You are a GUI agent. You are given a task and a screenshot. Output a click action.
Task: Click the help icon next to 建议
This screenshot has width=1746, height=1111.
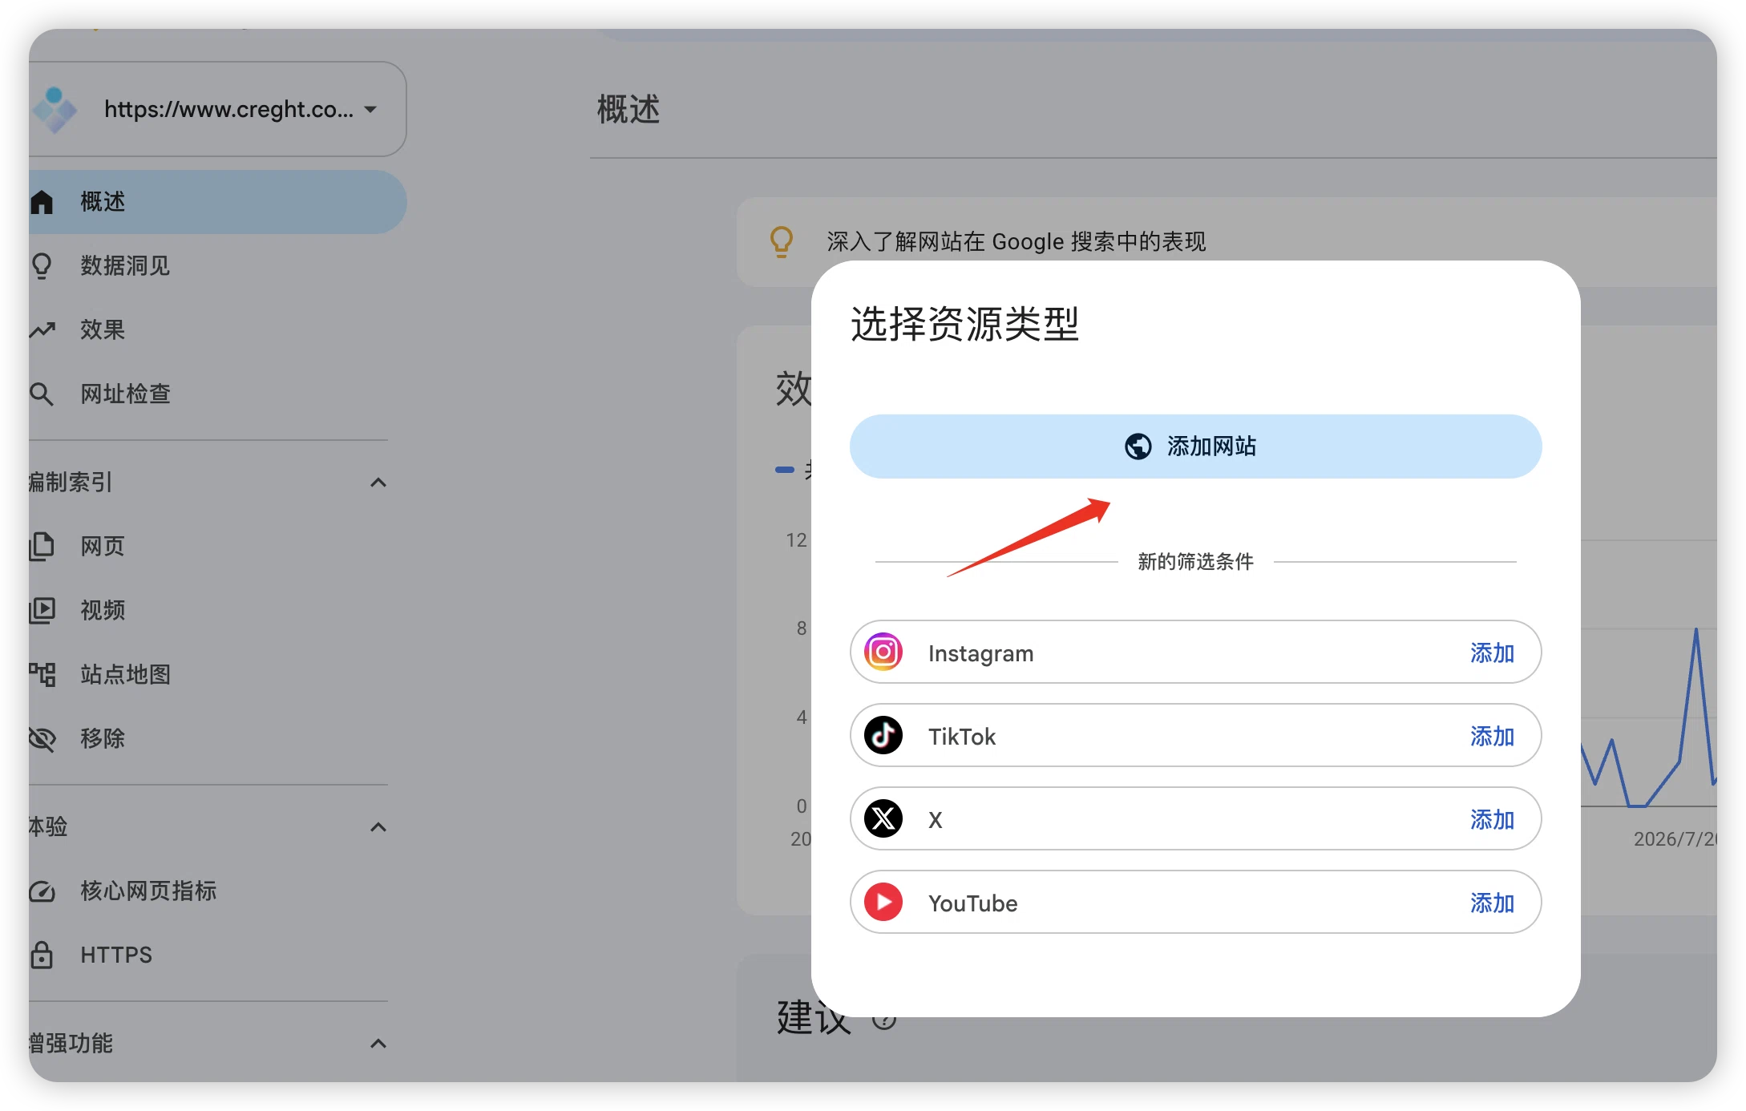[884, 1020]
